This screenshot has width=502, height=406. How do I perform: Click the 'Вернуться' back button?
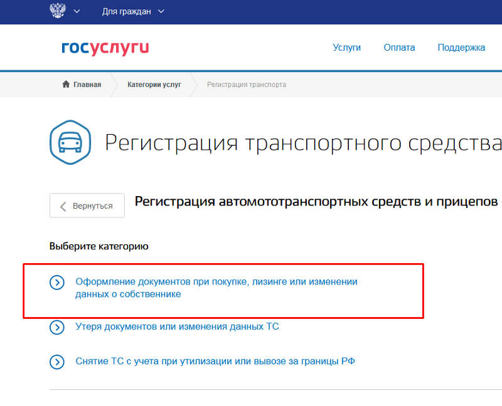pyautogui.click(x=87, y=206)
